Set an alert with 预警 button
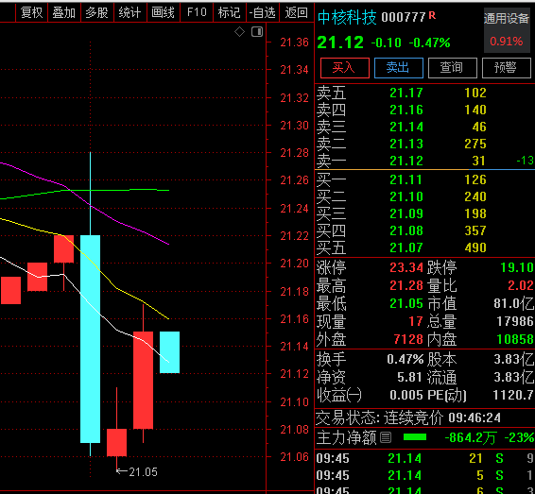 point(506,68)
